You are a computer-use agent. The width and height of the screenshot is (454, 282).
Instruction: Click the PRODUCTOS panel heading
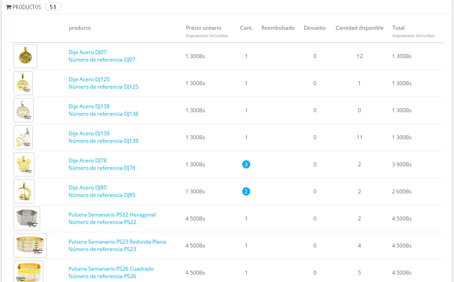point(27,7)
